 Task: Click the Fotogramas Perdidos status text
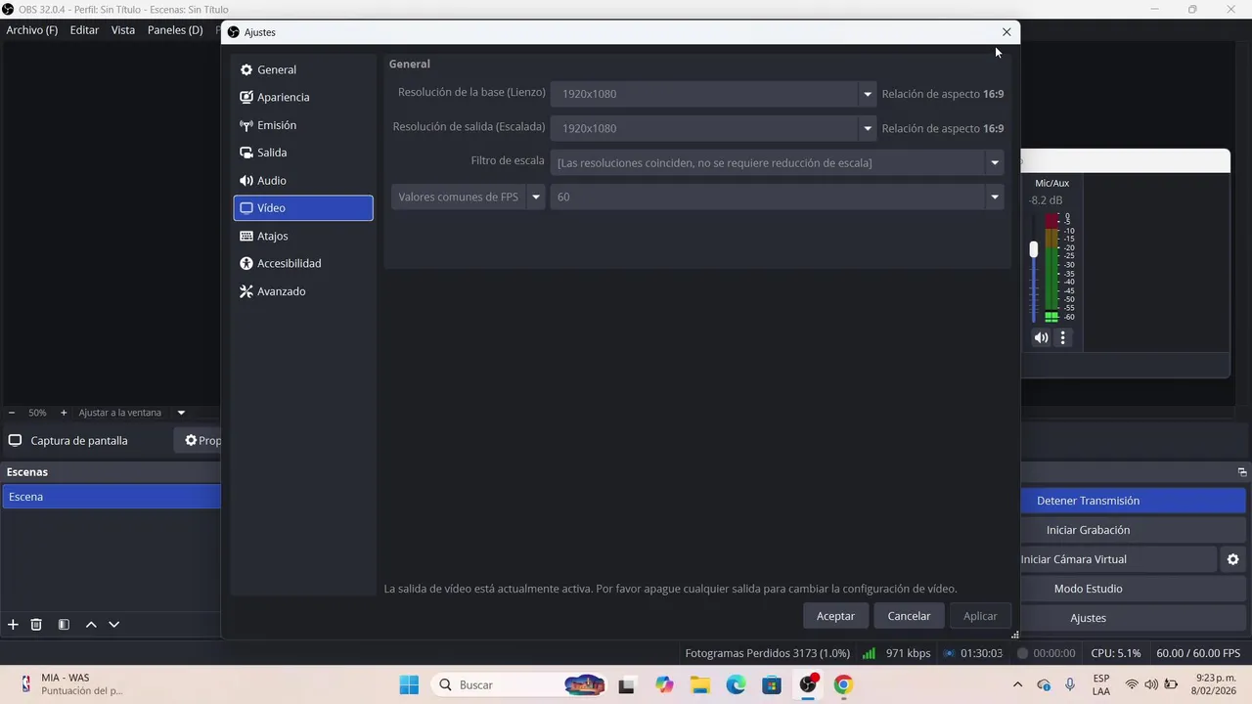point(768,653)
